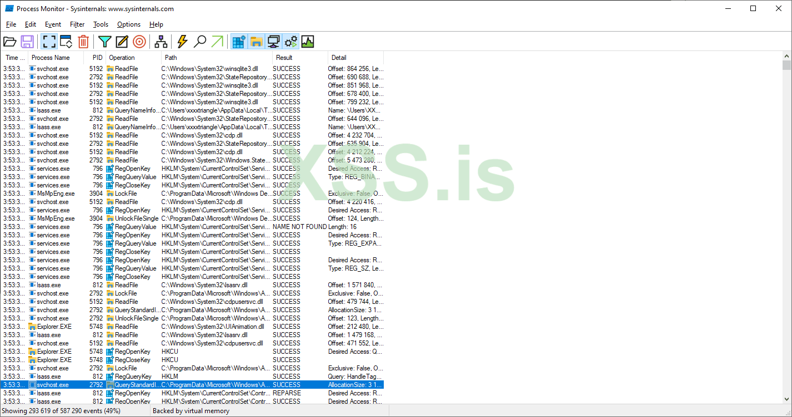Click the 'Type: REG_BINA...' detail cell

[355, 177]
